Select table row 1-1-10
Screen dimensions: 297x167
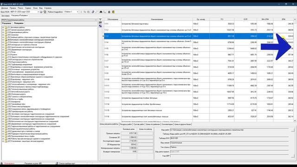tap(199, 79)
